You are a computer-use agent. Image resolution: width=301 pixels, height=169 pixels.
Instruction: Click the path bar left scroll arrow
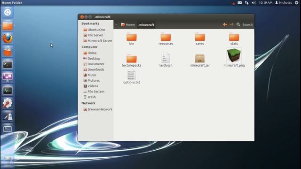tap(116, 25)
